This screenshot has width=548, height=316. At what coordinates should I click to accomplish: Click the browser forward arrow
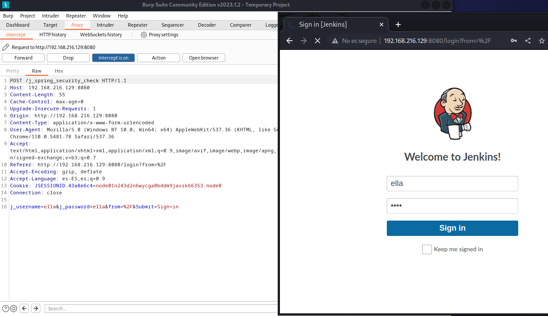[x=304, y=41]
